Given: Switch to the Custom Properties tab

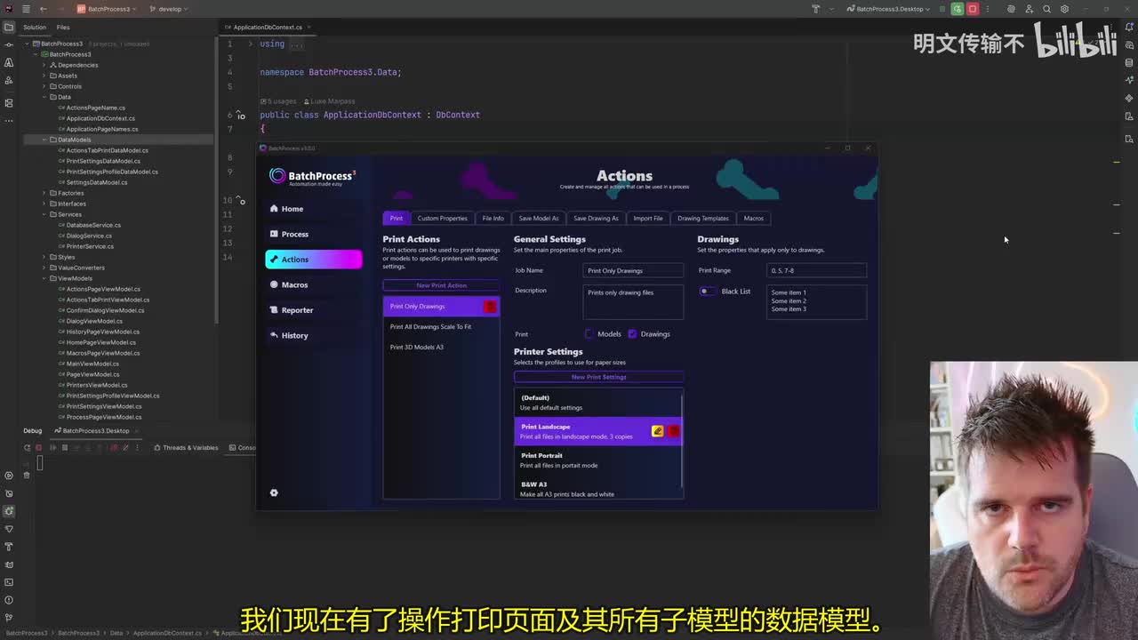Looking at the screenshot, I should point(442,218).
